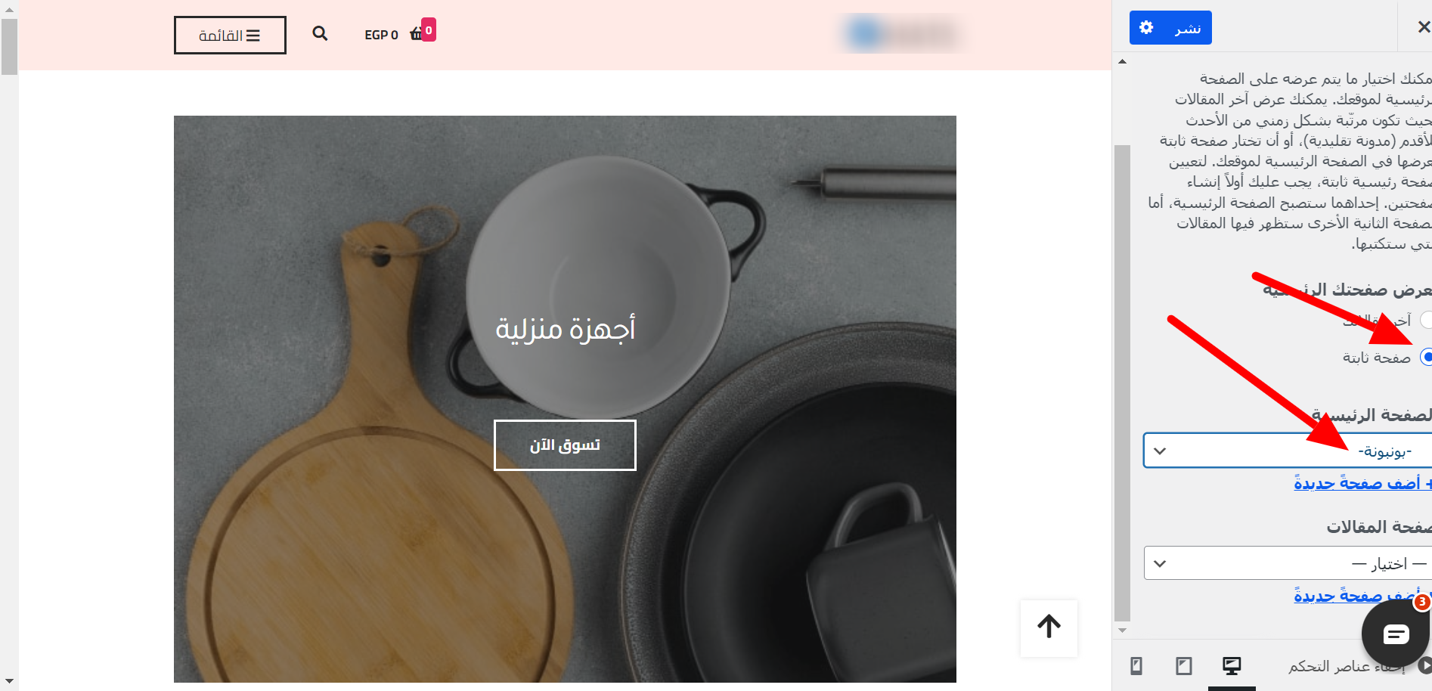Close the customizer panel with X
This screenshot has width=1432, height=691.
click(1423, 27)
